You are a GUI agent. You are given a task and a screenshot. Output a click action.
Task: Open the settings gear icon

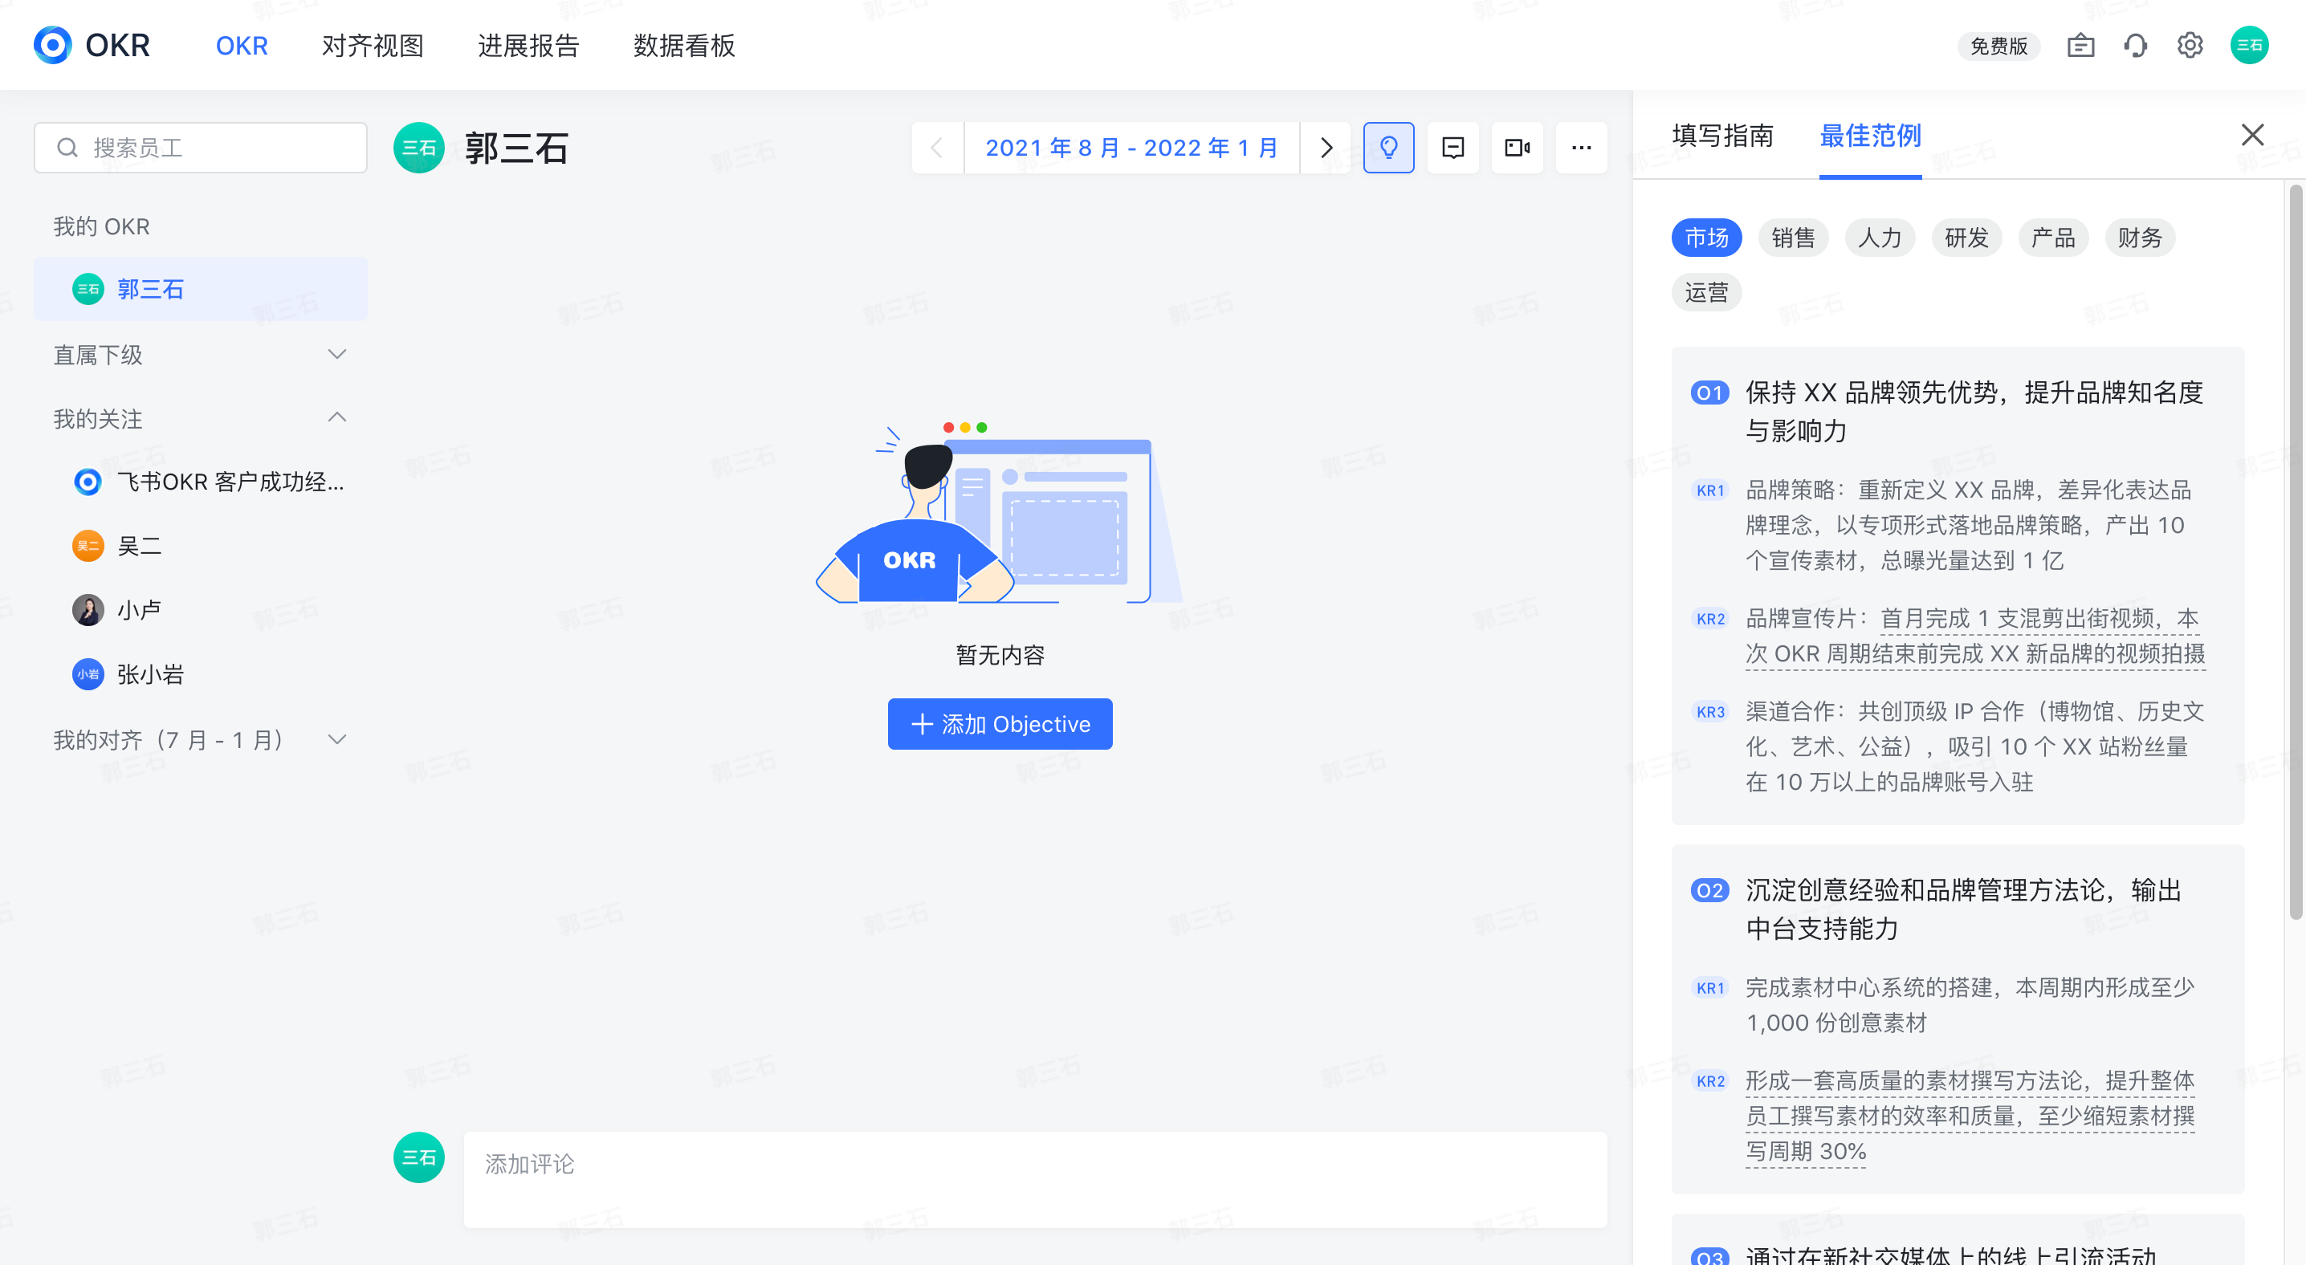[2190, 46]
